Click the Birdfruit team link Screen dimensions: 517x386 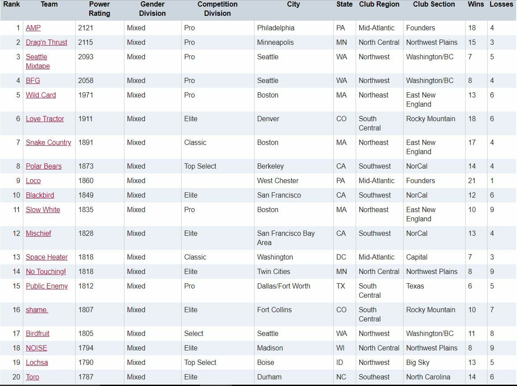point(37,333)
